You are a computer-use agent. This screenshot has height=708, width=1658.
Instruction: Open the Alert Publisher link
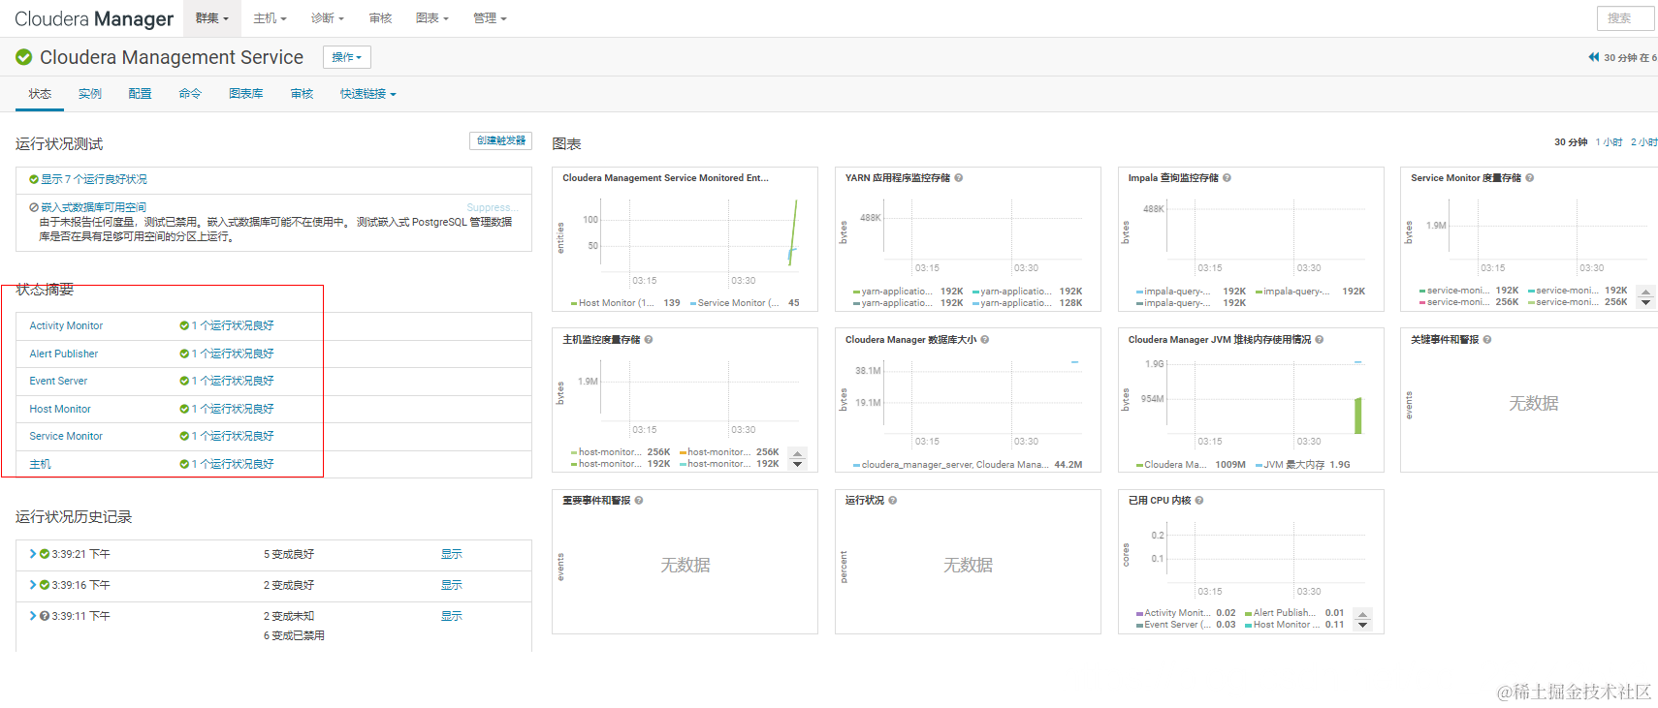tap(63, 354)
